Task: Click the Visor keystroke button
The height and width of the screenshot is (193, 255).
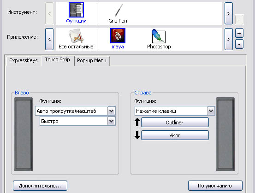Action: click(175, 135)
